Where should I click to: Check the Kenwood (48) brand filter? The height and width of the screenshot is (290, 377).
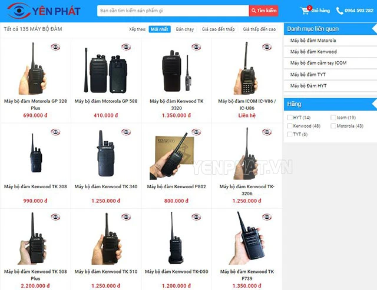(x=290, y=126)
